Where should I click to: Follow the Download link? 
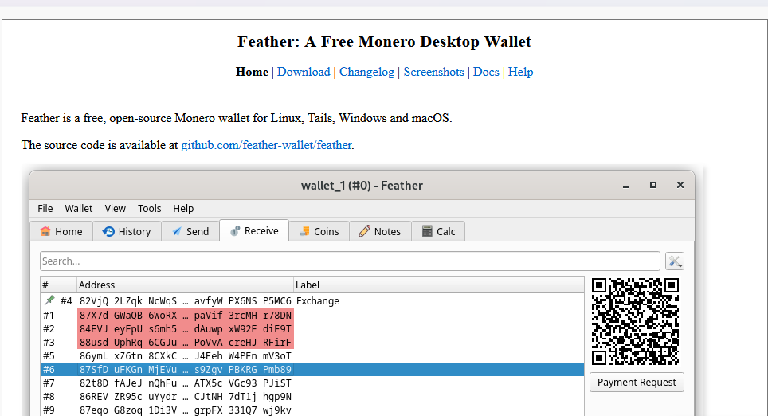coord(304,72)
